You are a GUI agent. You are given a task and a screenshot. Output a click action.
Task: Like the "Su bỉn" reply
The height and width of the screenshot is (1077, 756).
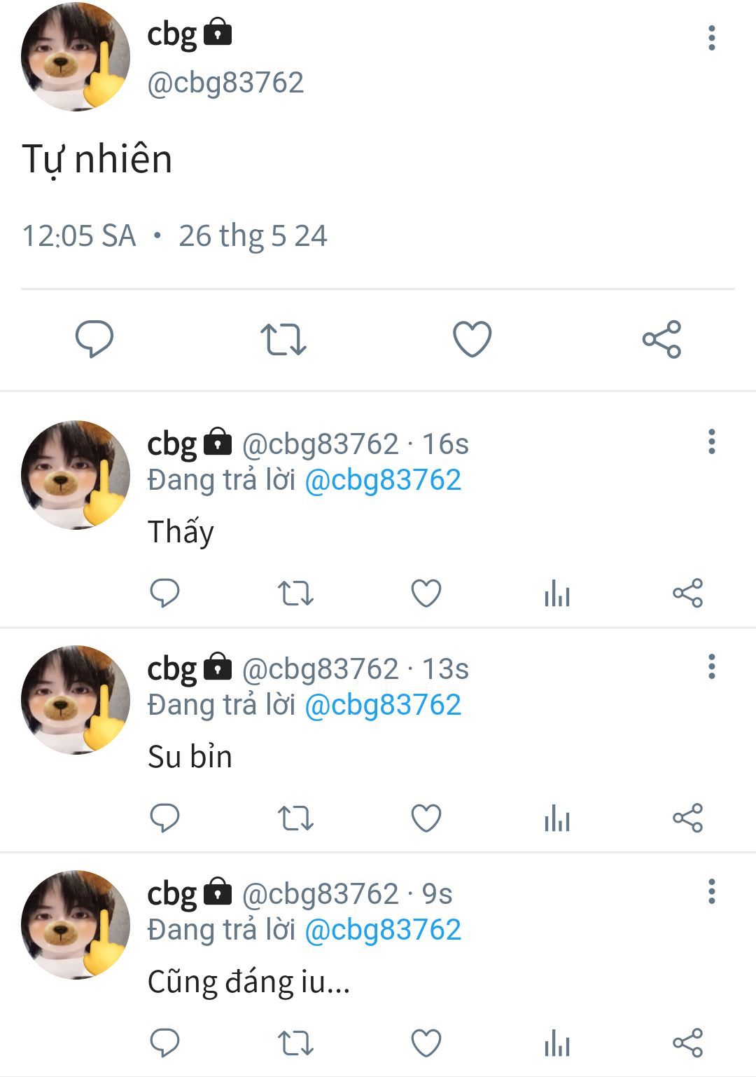(426, 818)
